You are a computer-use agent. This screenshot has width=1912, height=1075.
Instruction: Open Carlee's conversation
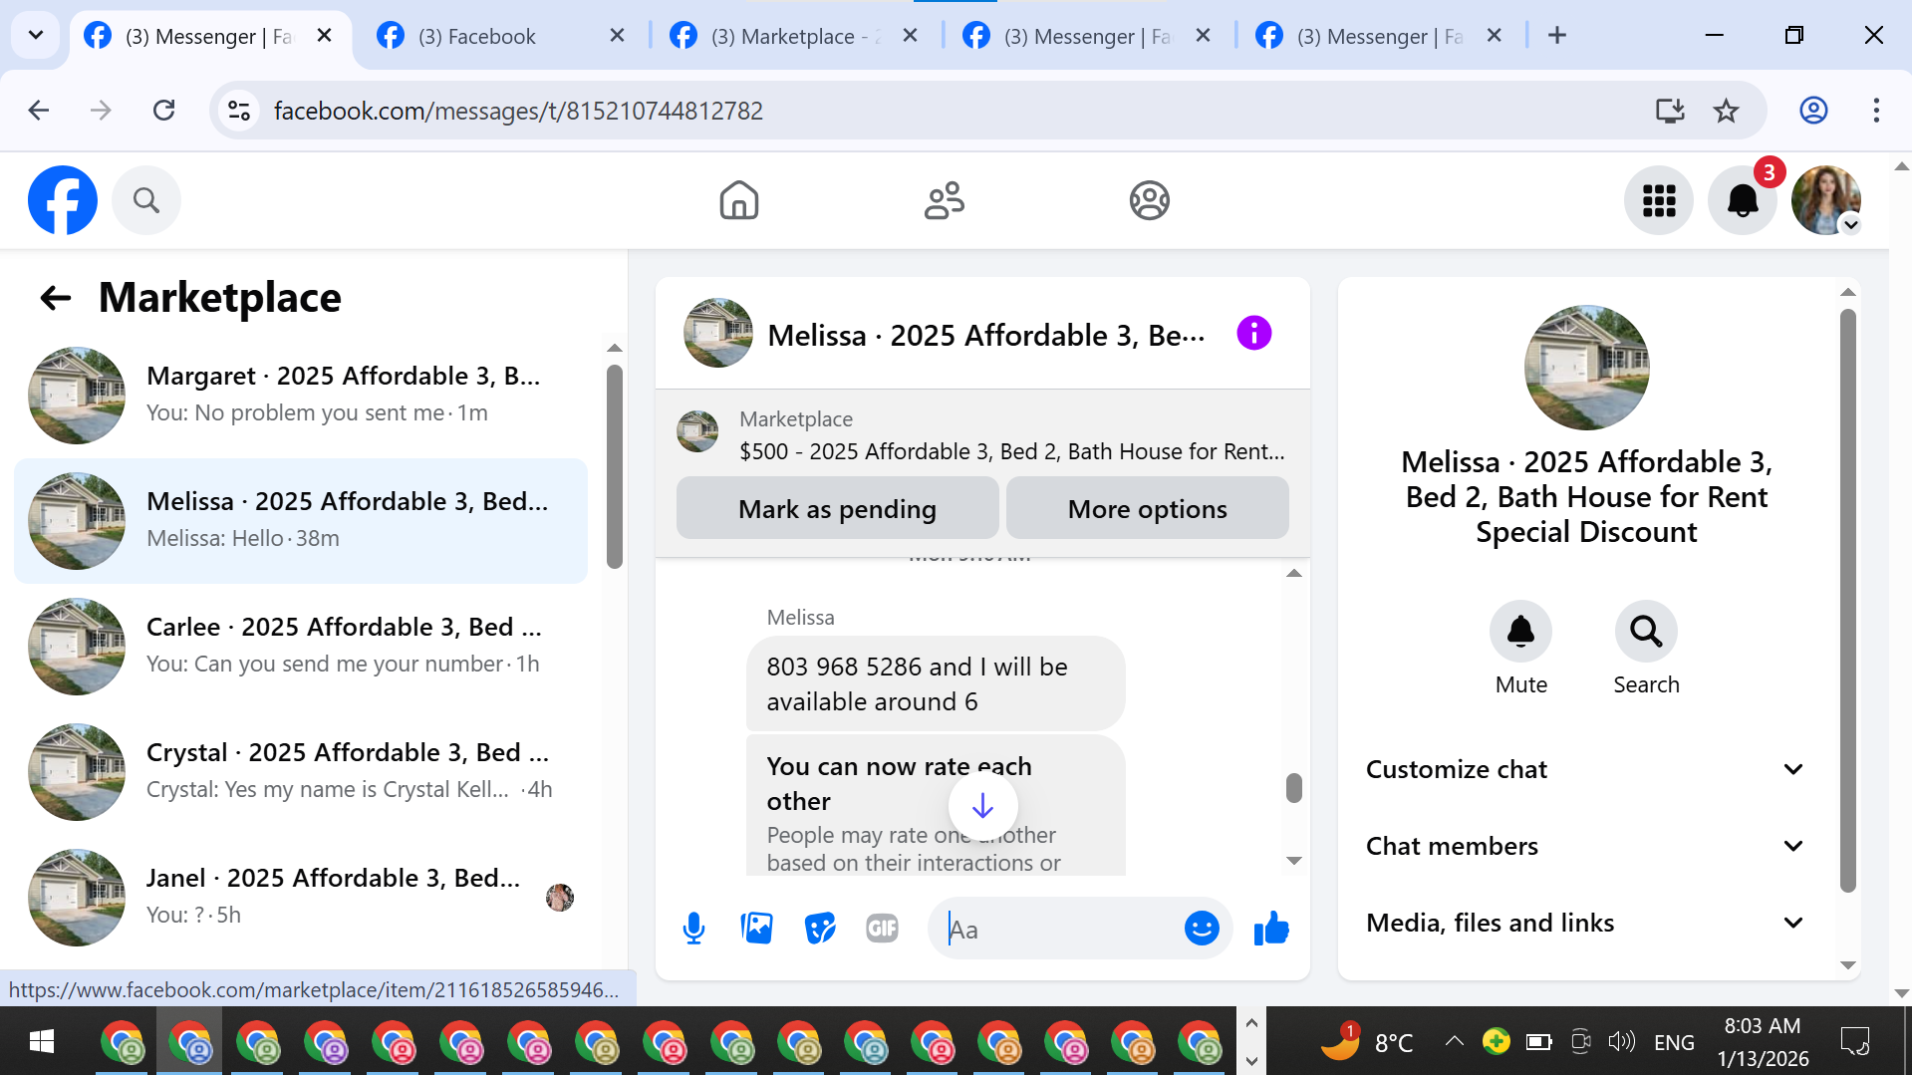click(x=301, y=646)
